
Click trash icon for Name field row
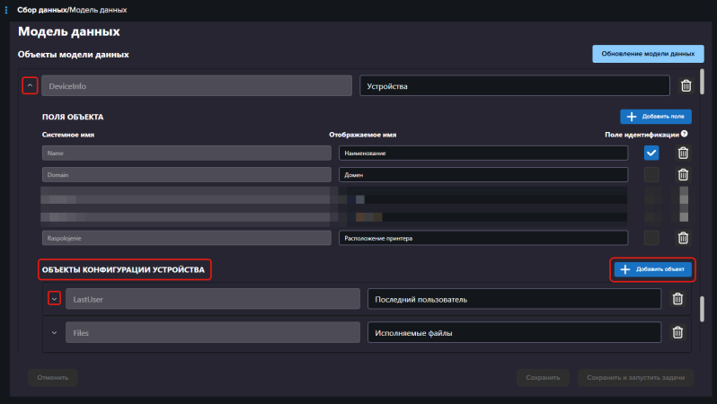(x=682, y=154)
